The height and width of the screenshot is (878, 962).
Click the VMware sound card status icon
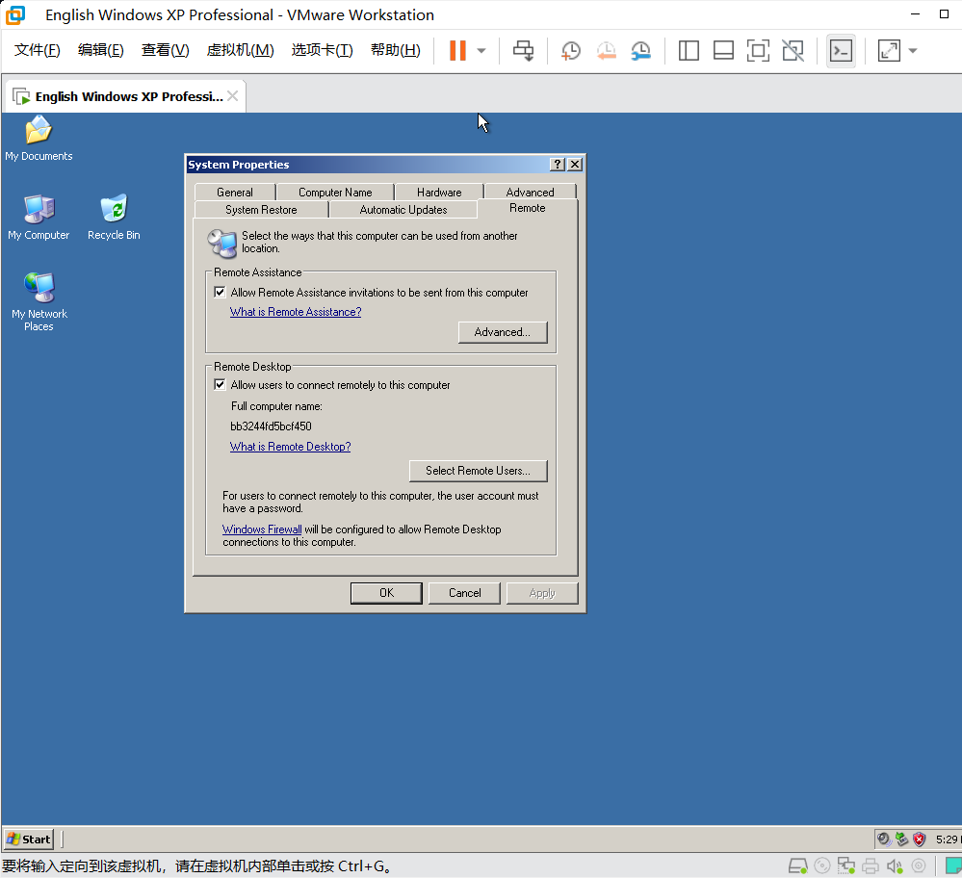[895, 865]
